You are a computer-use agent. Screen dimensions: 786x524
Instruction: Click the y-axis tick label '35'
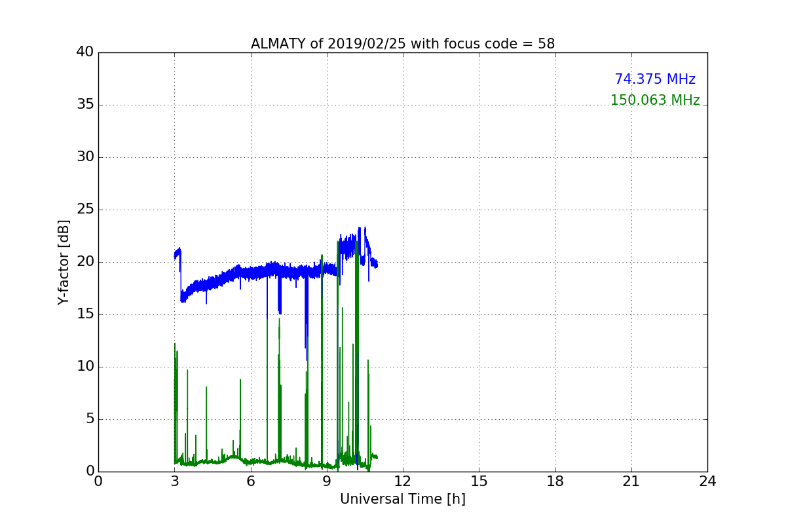click(x=85, y=104)
